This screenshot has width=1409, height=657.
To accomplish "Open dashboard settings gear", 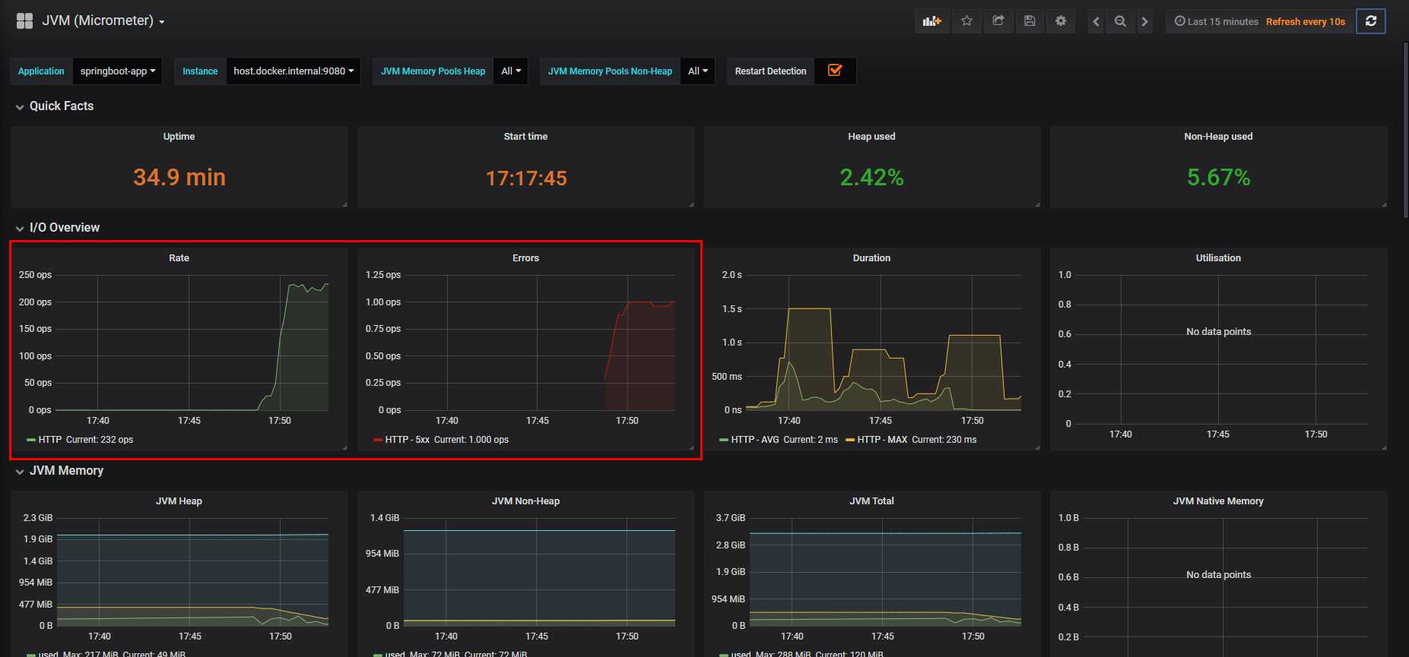I will click(1061, 21).
